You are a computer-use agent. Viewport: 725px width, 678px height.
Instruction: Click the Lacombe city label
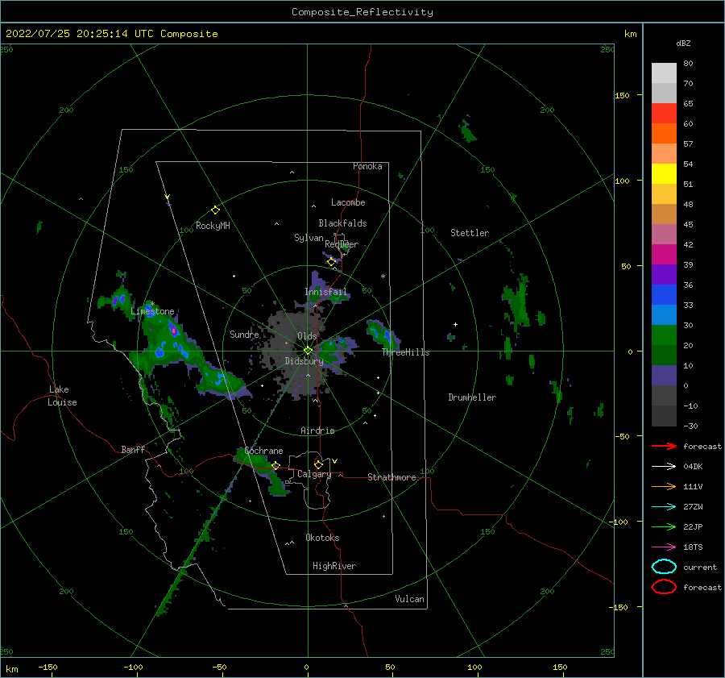pyautogui.click(x=348, y=202)
